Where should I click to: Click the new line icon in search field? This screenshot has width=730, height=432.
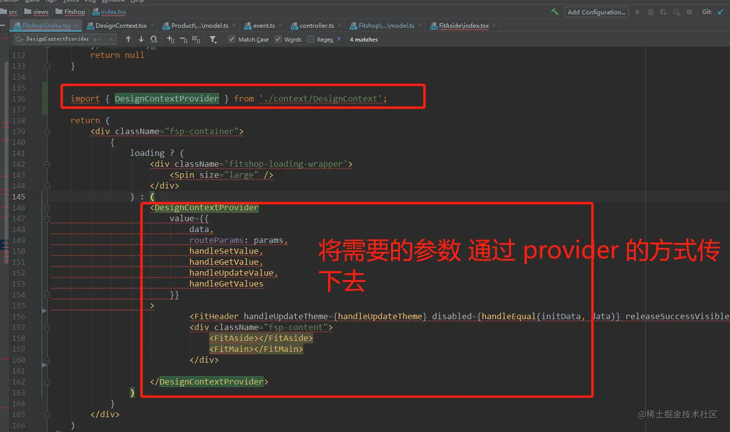click(97, 39)
